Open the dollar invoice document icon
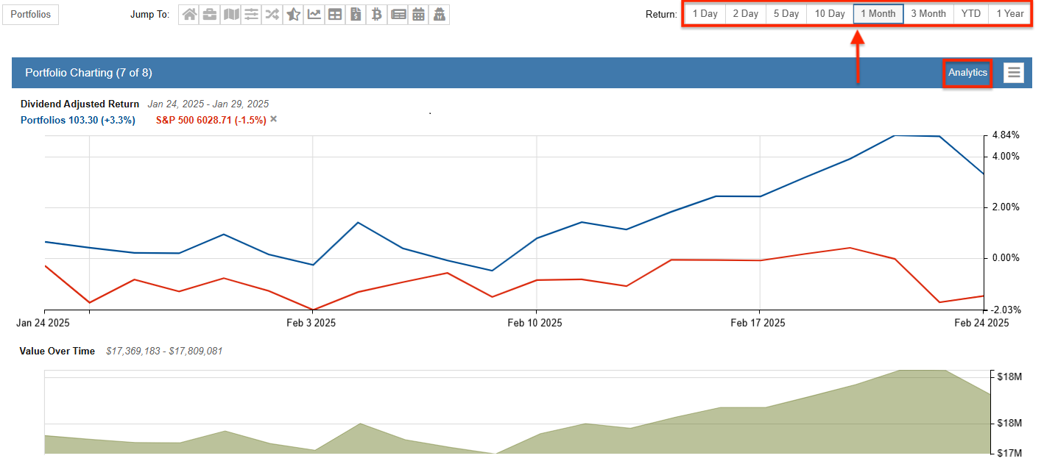The image size is (1044, 464). [x=356, y=14]
